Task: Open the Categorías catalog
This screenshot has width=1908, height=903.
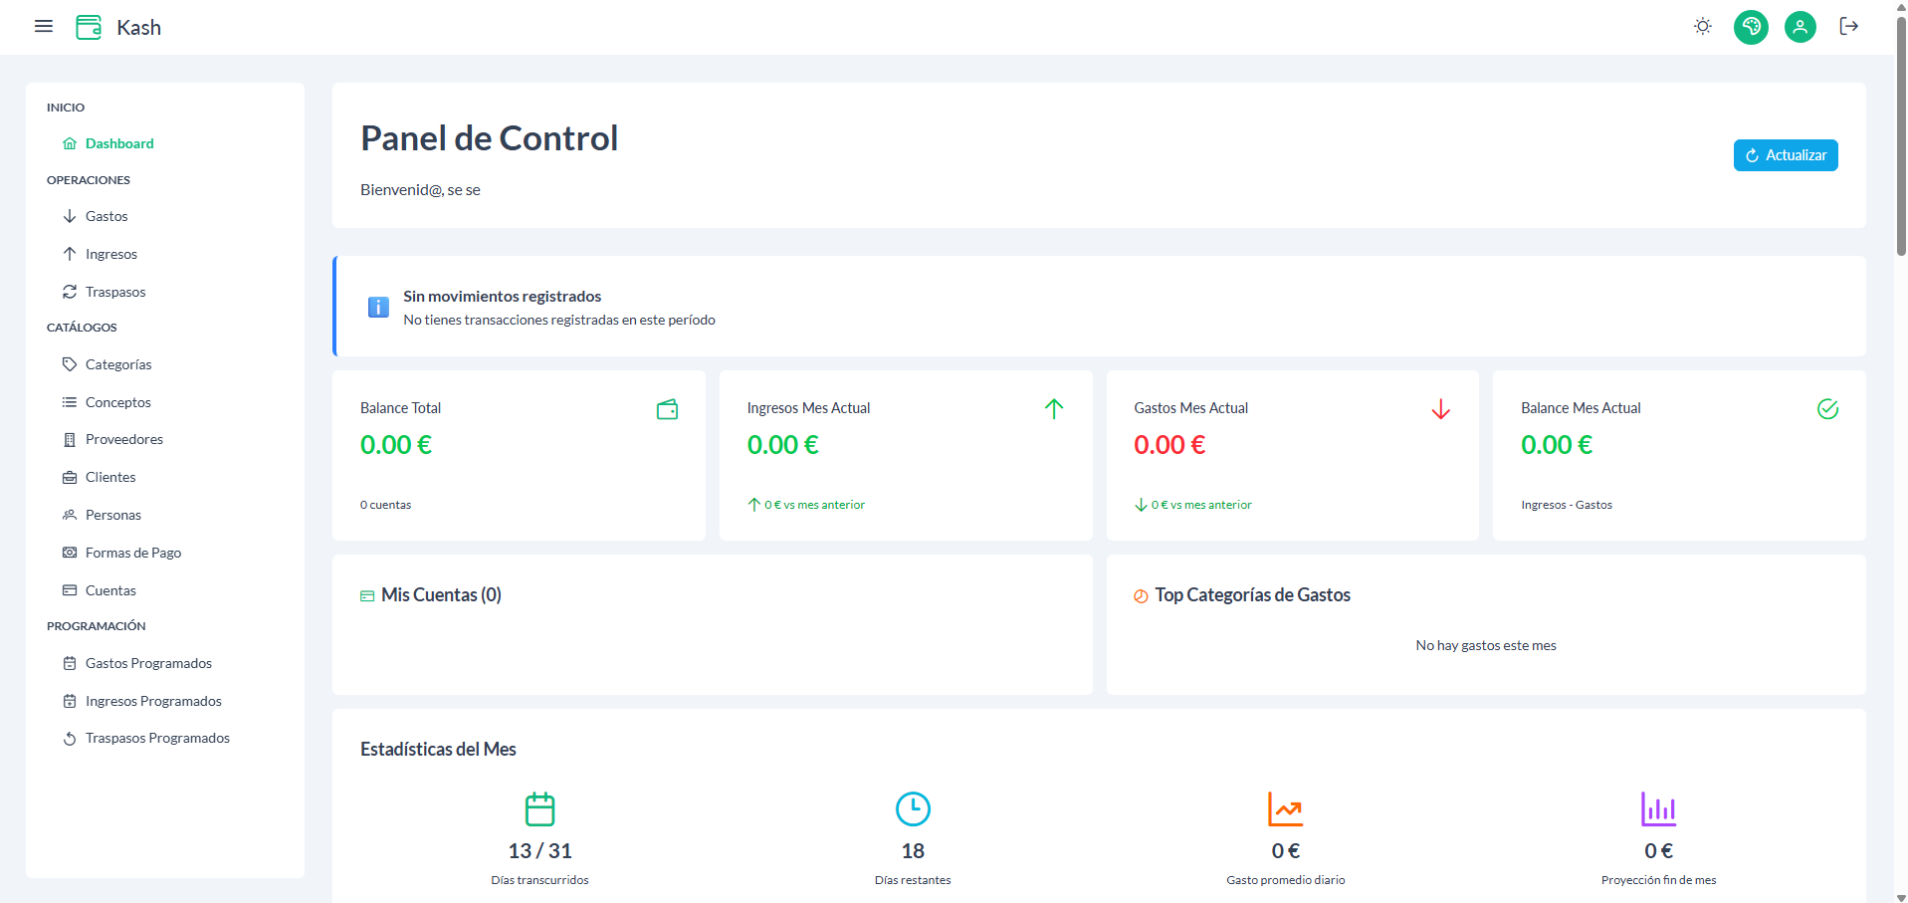Action: pos(118,364)
